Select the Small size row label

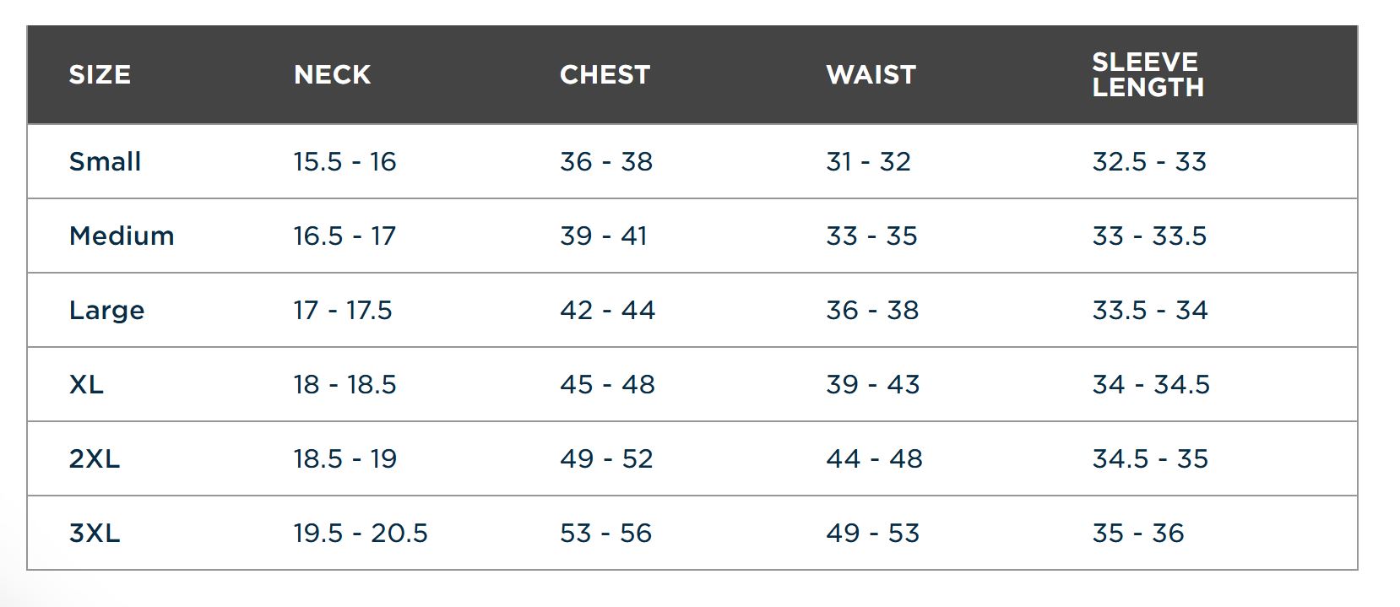pos(105,161)
